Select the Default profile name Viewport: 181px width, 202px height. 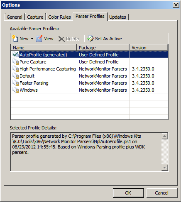[x=27, y=76]
